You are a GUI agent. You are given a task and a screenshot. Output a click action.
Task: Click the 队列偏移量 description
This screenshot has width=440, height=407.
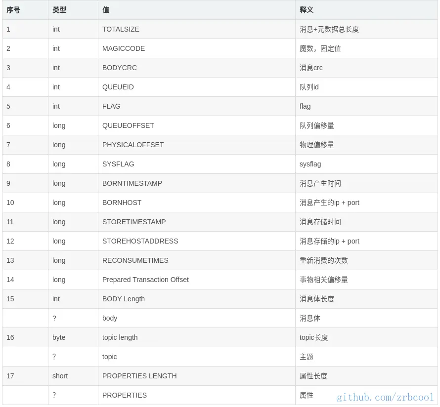[x=317, y=125]
